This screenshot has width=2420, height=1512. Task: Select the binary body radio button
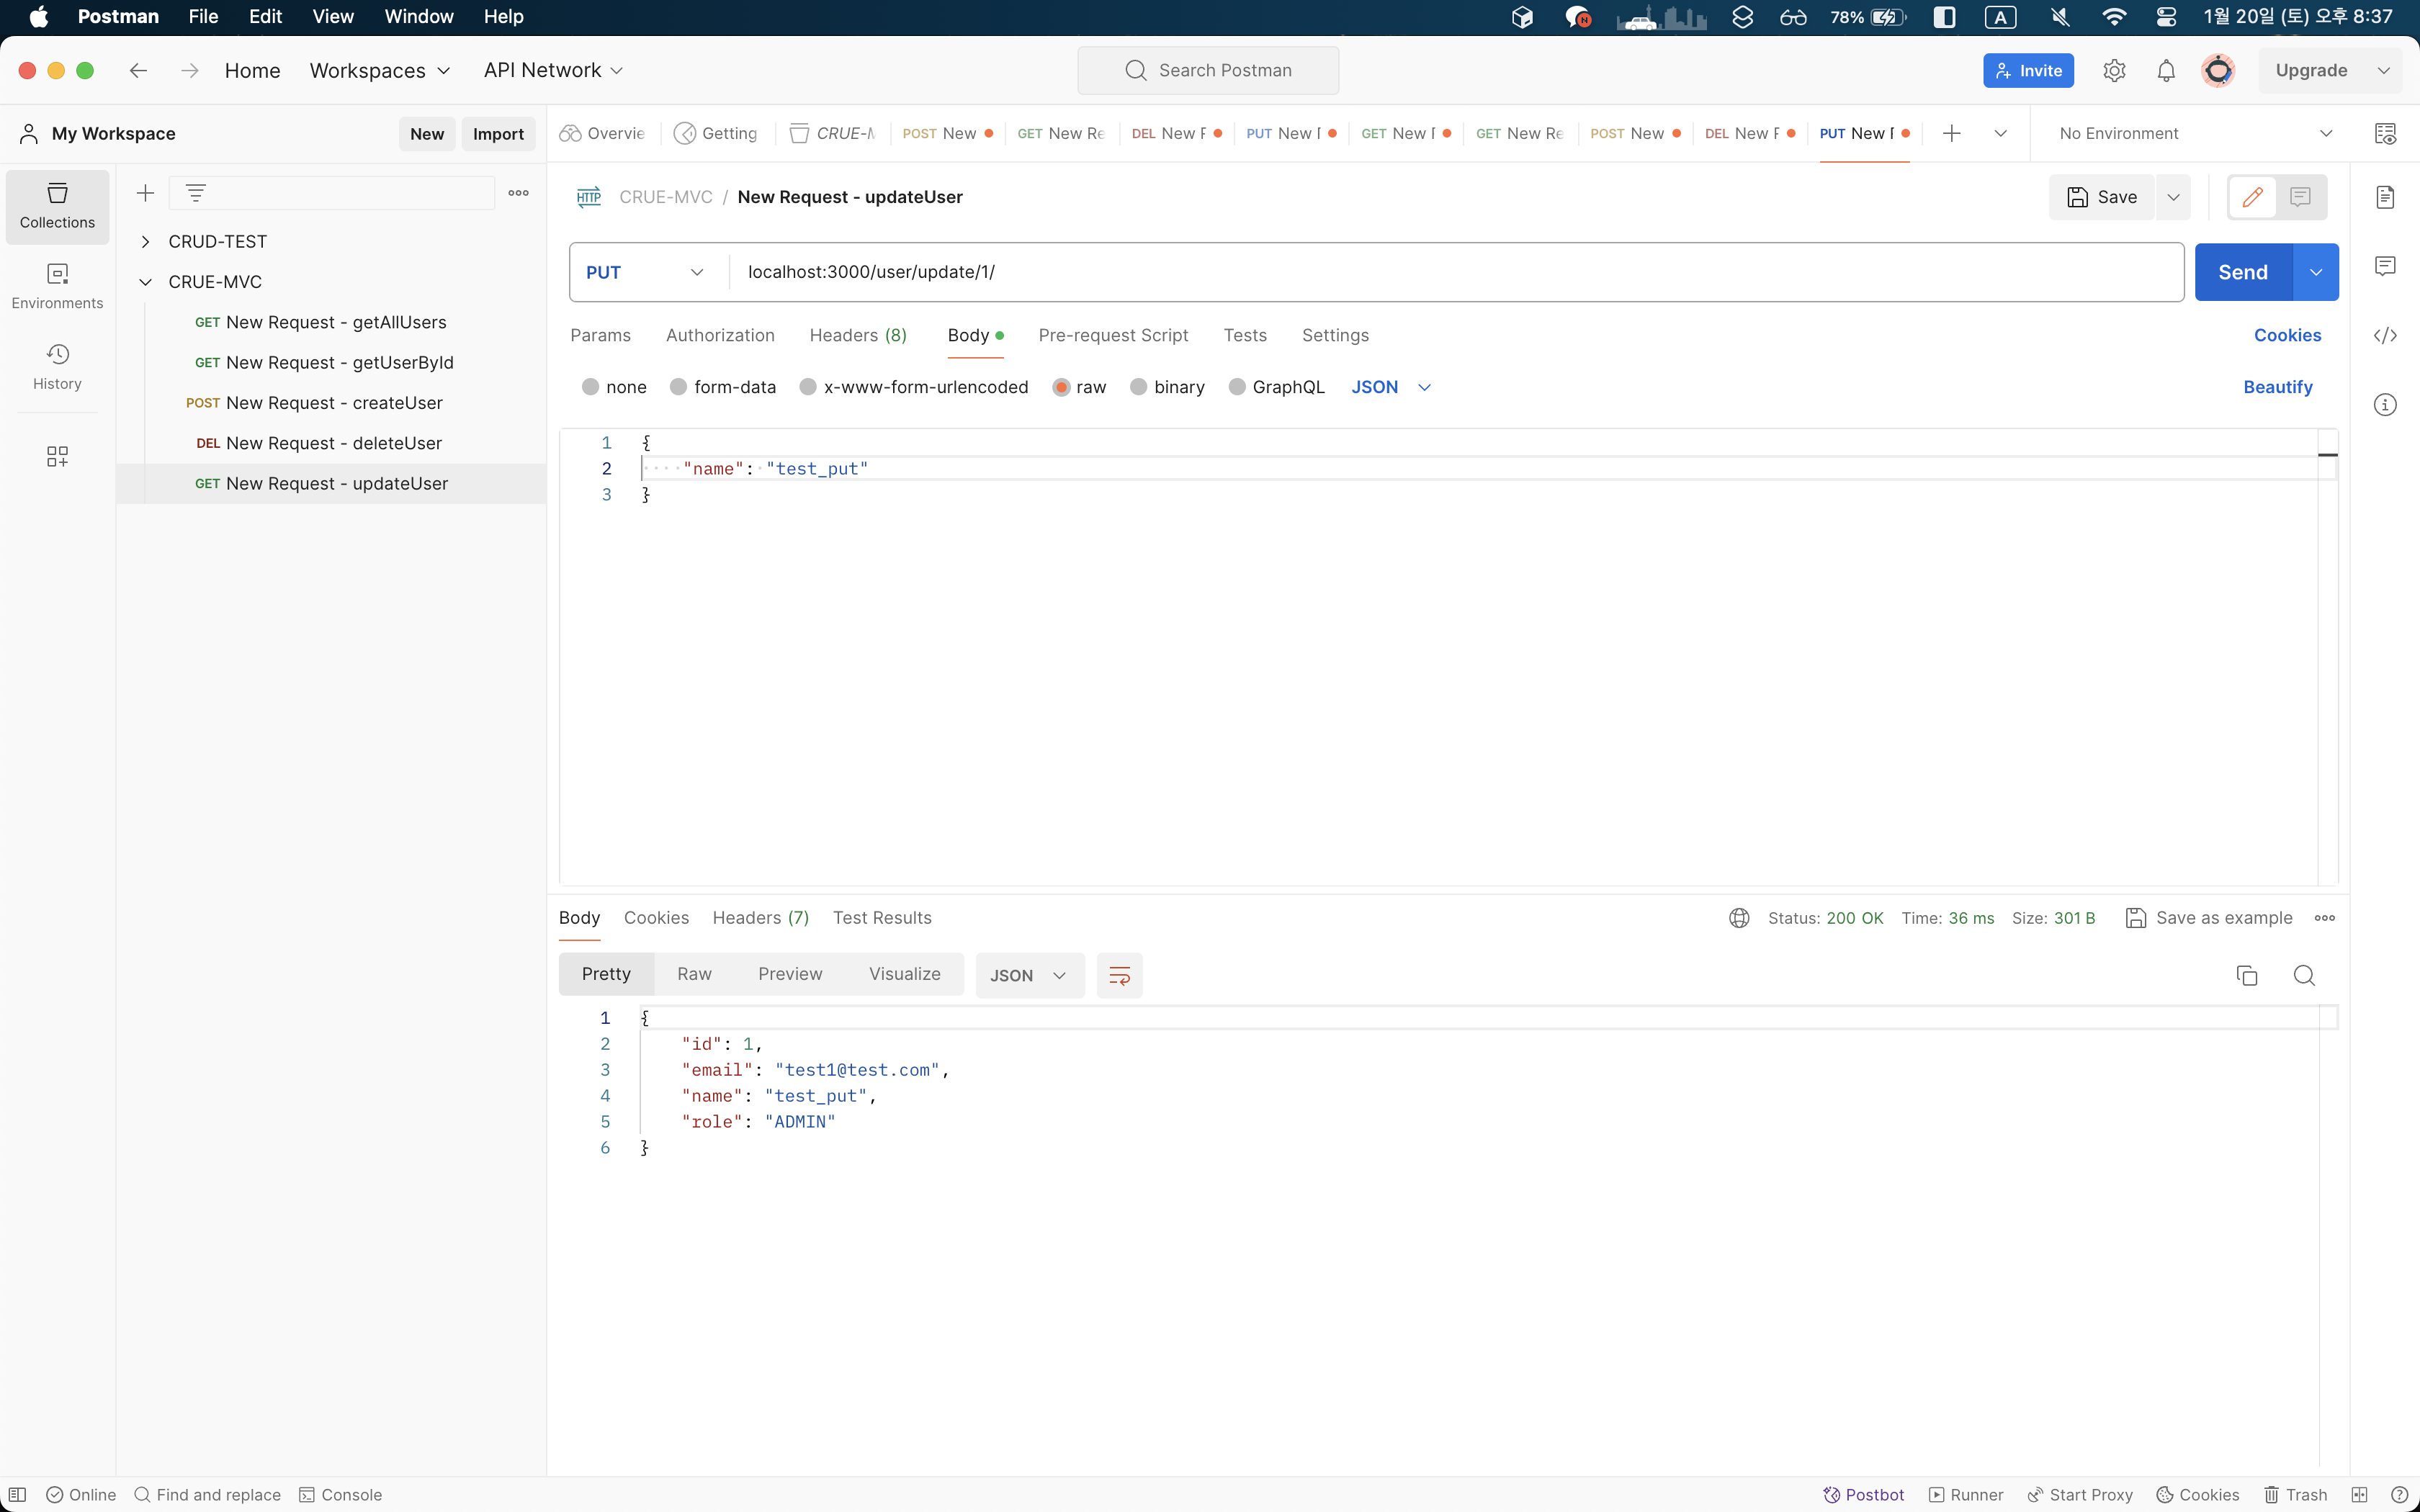coord(1138,387)
